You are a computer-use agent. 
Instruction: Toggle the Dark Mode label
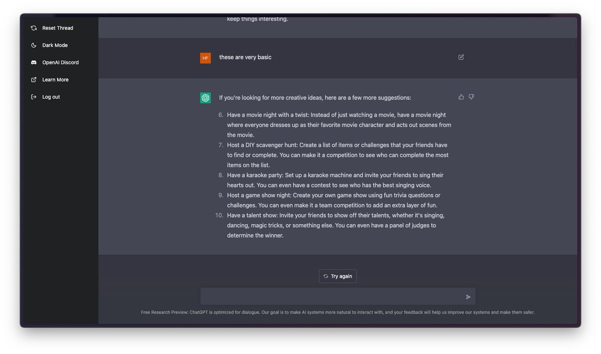coord(55,45)
